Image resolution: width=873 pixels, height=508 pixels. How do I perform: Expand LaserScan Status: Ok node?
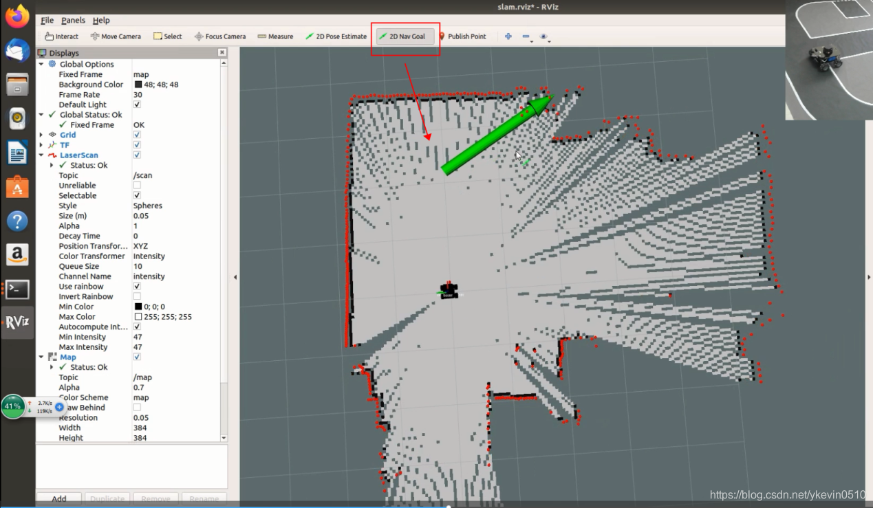[x=52, y=165]
